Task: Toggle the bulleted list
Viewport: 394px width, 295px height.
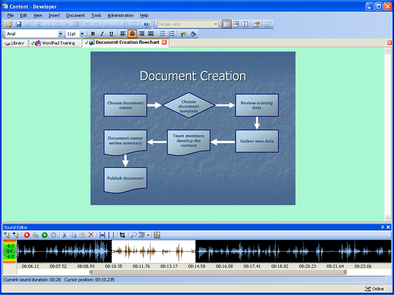Action: 163,34
